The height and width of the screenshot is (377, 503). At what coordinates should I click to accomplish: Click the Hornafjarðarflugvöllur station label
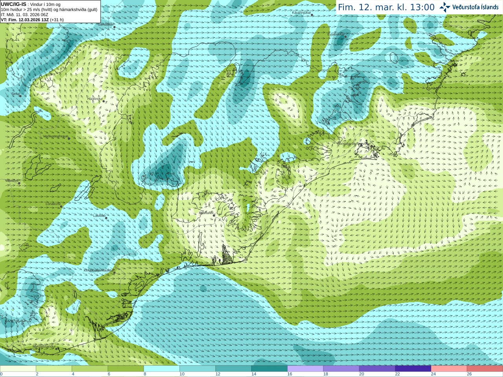(354, 144)
